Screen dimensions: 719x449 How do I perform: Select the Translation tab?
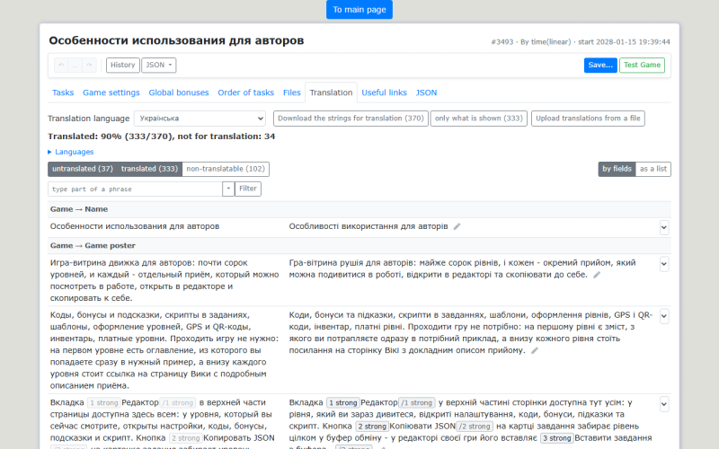pos(331,92)
